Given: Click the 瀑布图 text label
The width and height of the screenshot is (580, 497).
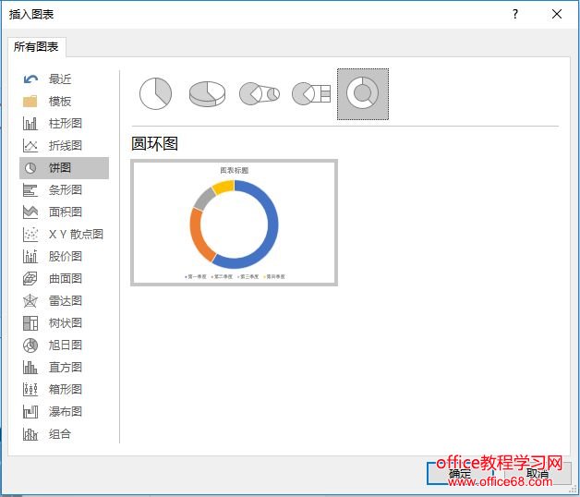Looking at the screenshot, I should pyautogui.click(x=66, y=411).
